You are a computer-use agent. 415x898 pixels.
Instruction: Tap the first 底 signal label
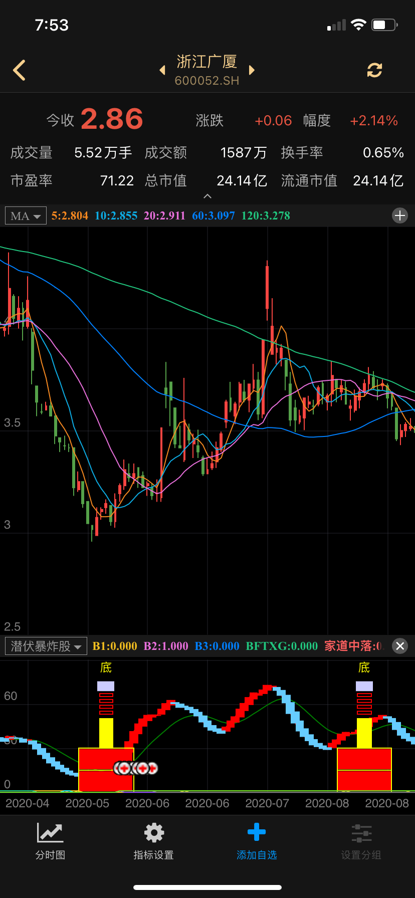(x=106, y=667)
